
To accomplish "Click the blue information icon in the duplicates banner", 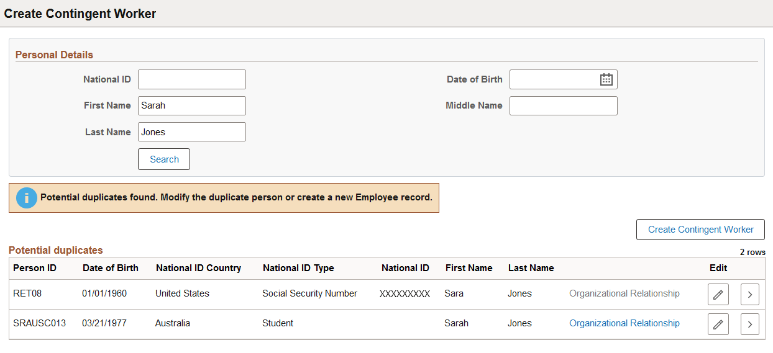I will pos(27,198).
